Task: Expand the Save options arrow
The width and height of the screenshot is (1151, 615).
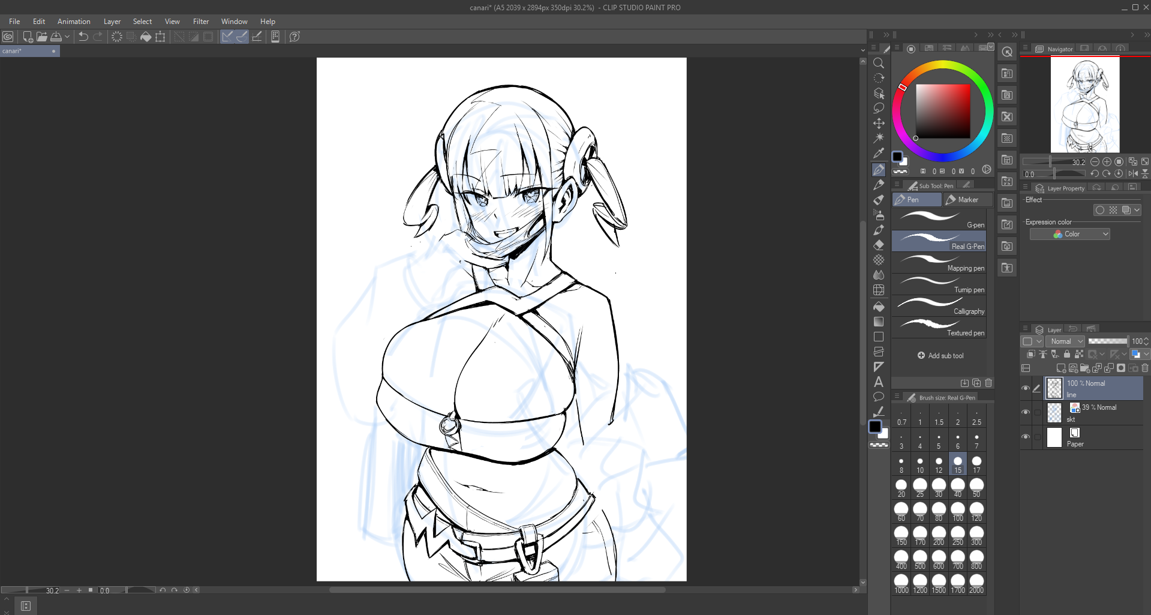Action: 67,37
